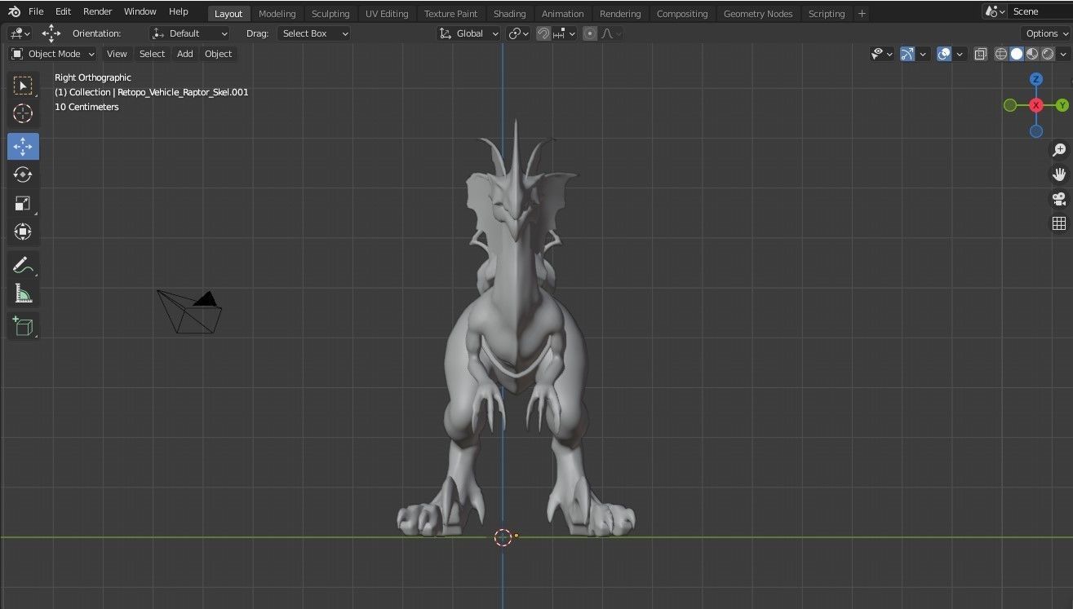Select the Scale tool
Viewport: 1073px width, 609px height.
(23, 203)
